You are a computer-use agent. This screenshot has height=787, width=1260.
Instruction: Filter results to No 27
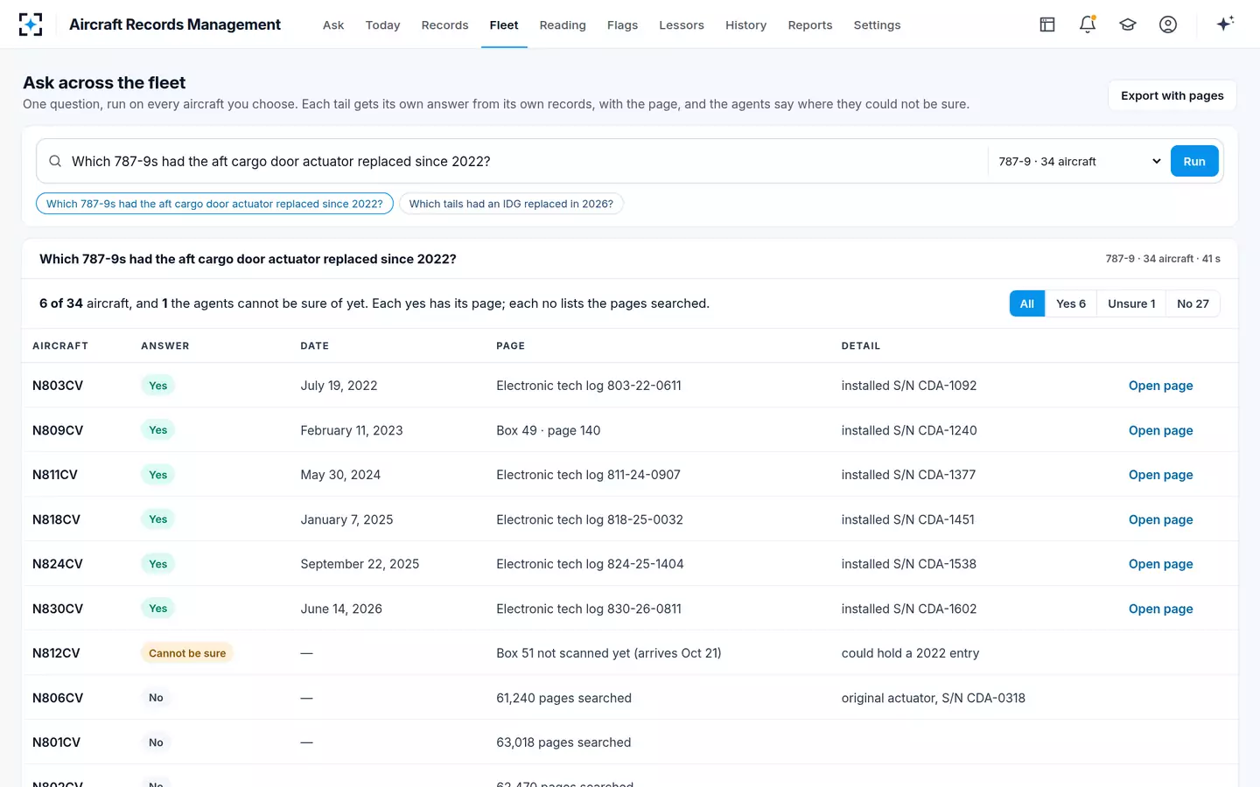[x=1193, y=303]
